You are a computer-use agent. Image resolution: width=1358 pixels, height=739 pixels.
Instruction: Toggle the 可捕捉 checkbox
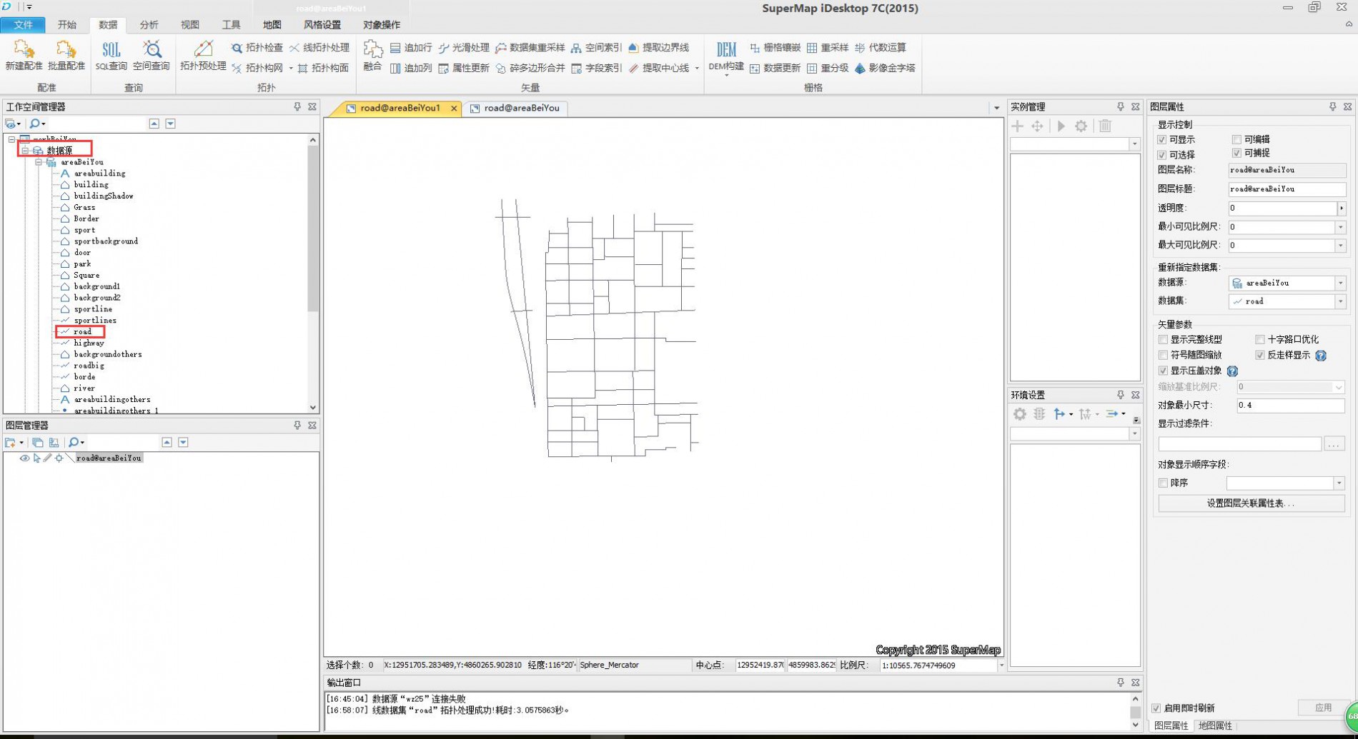pyautogui.click(x=1236, y=154)
